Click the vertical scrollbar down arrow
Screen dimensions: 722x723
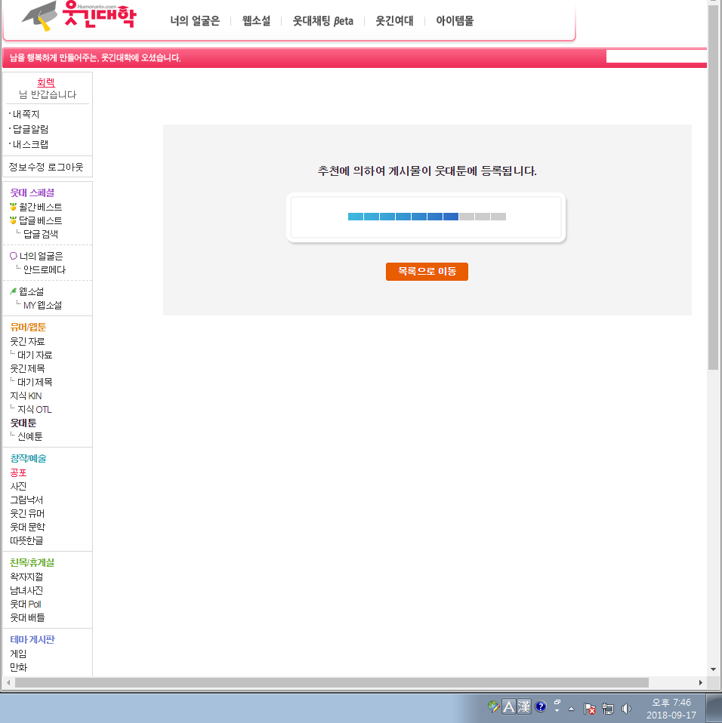pos(713,669)
